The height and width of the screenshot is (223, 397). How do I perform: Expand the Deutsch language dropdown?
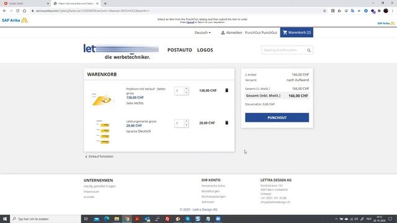[203, 33]
